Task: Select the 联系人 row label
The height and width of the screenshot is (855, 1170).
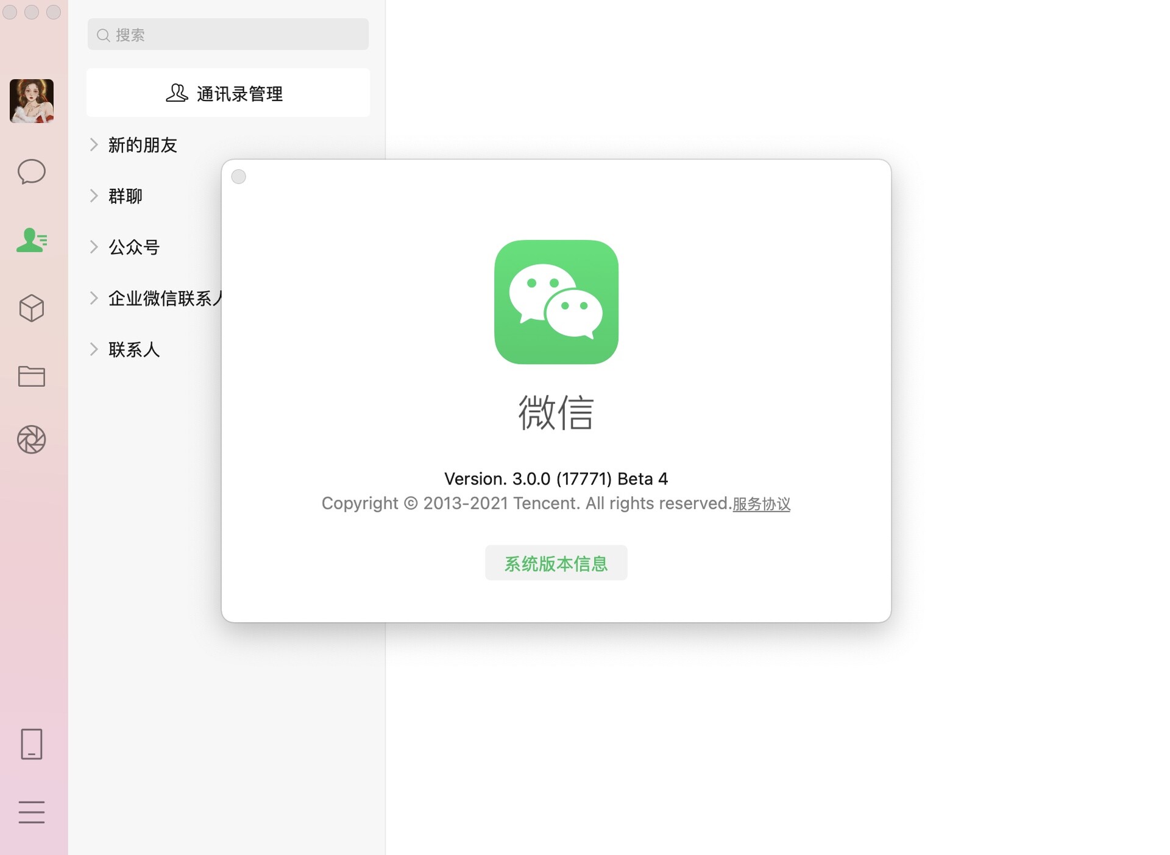Action: (x=134, y=350)
